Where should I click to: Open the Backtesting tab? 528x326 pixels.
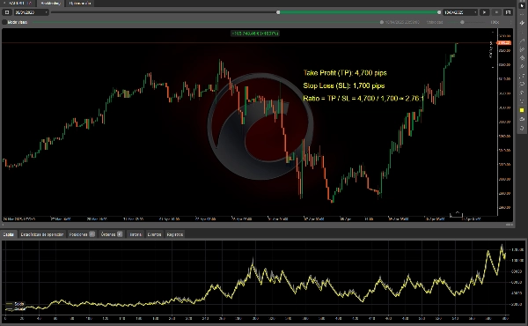[50, 3]
